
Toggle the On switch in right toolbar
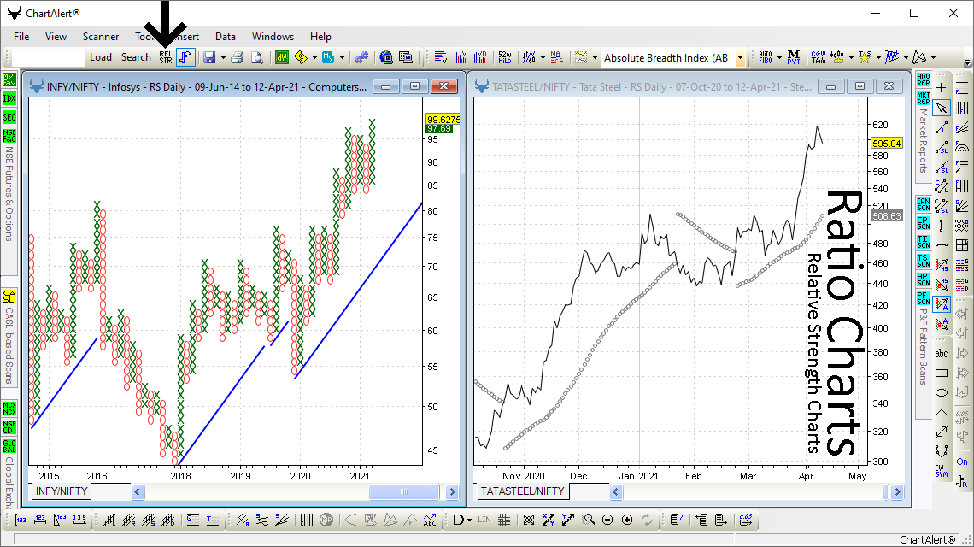(x=962, y=462)
